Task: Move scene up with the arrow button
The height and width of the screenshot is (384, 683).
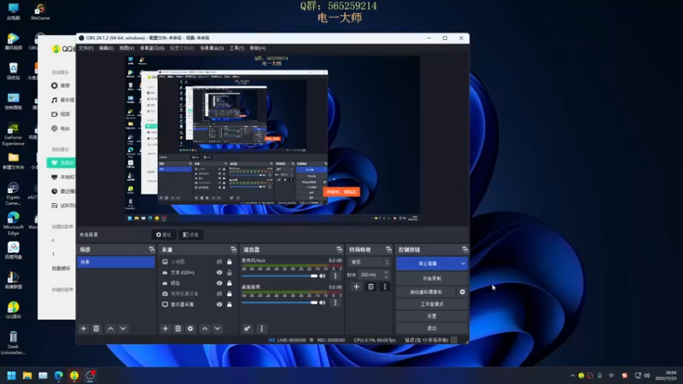Action: click(111, 329)
